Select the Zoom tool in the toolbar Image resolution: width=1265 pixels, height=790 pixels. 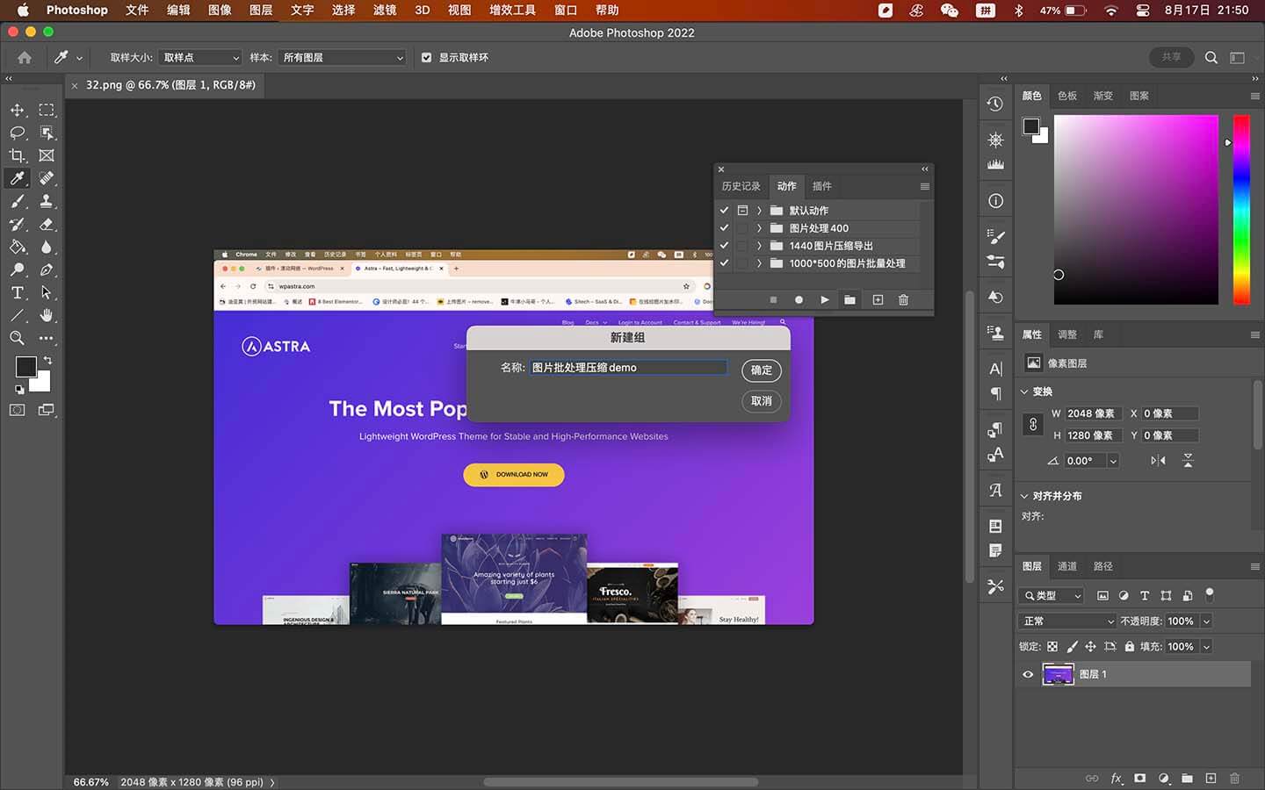tap(17, 338)
